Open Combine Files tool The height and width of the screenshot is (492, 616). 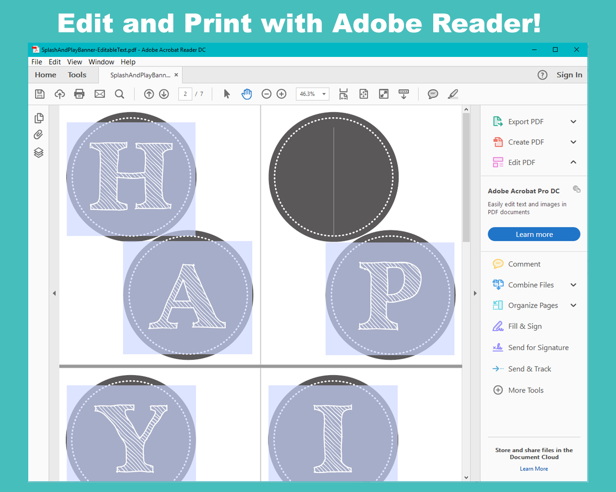[531, 285]
